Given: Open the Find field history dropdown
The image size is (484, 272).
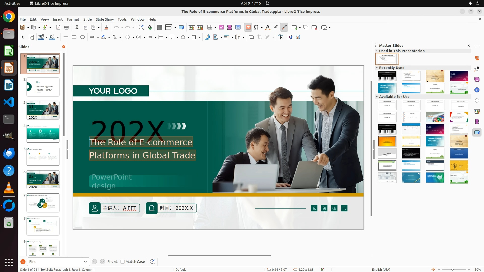Looking at the screenshot, I should pos(85,262).
